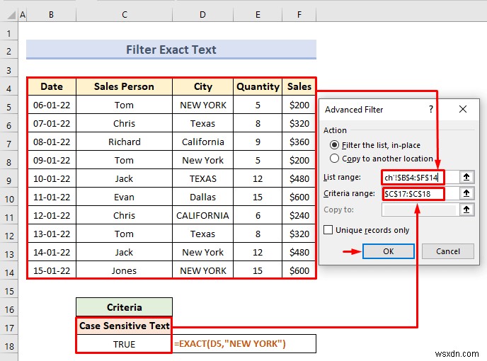Select column A header
Image resolution: width=487 pixels, height=361 pixels.
(23, 15)
